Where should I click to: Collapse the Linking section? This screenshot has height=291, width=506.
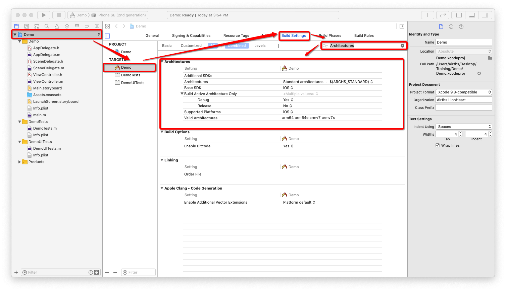162,160
